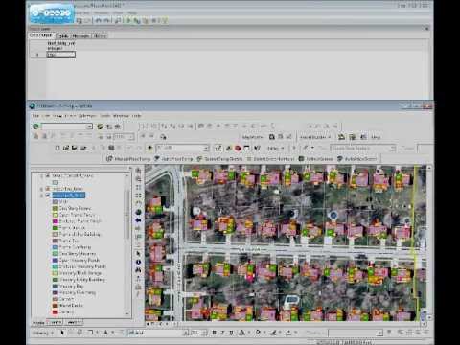460x345 pixels.
Task: Click the Bold button on the Draw toolbar
Action: pos(214,333)
